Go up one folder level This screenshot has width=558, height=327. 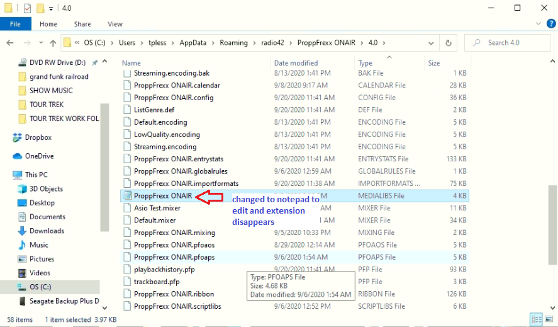[x=53, y=43]
